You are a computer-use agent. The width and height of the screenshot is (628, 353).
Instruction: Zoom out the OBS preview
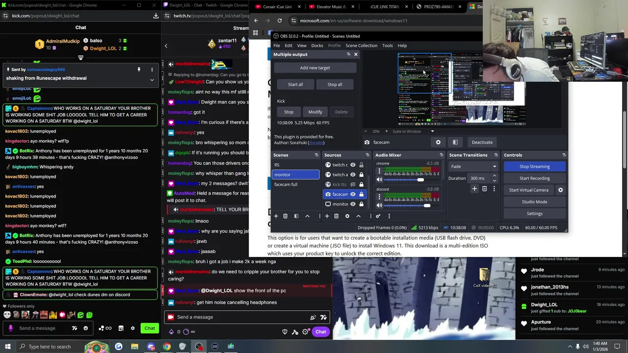pos(366,131)
